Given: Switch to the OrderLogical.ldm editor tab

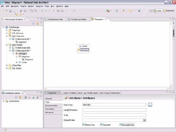Looking at the screenshot, I should (78, 19).
